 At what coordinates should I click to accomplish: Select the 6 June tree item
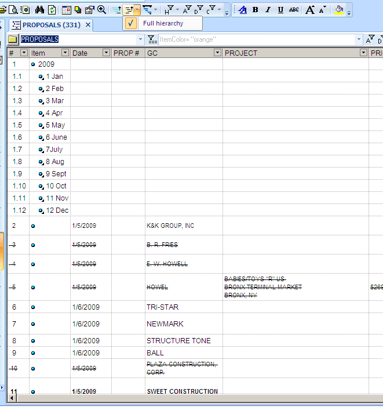(x=56, y=137)
